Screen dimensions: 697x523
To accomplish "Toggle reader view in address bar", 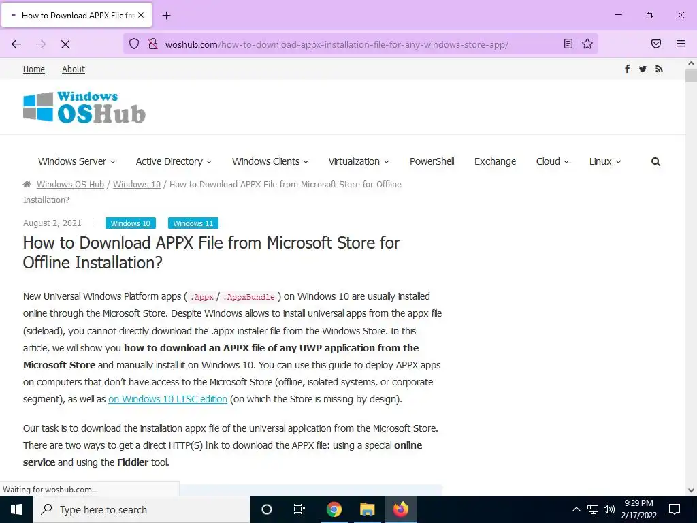I will [x=568, y=44].
